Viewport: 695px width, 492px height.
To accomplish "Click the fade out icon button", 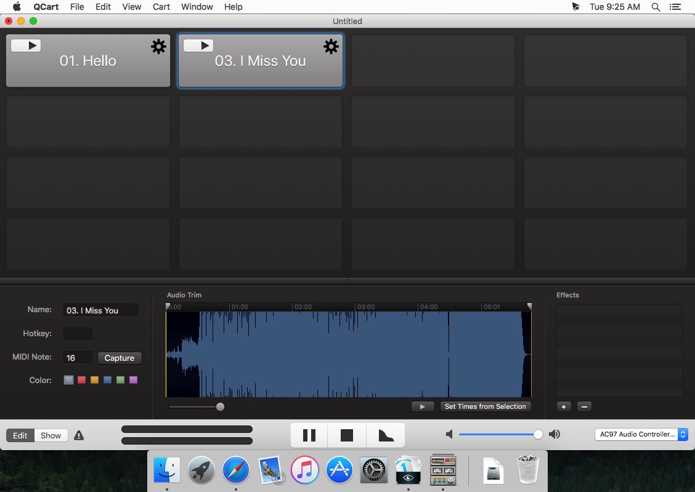I will coord(386,435).
